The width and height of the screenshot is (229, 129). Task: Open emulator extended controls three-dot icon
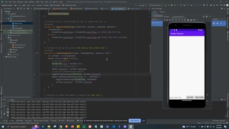pyautogui.click(x=197, y=20)
